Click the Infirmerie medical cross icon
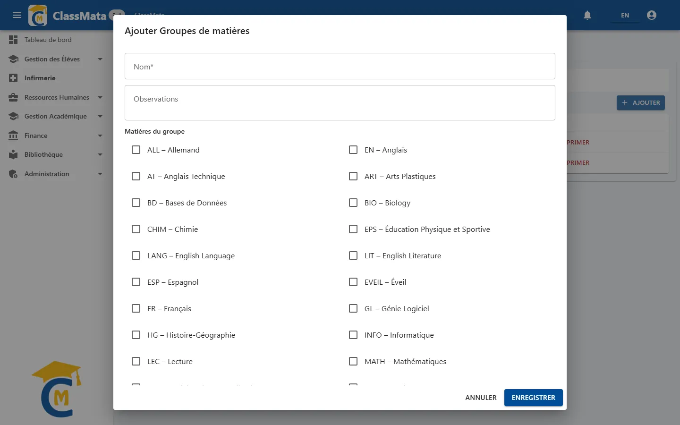This screenshot has height=425, width=680. coord(13,78)
